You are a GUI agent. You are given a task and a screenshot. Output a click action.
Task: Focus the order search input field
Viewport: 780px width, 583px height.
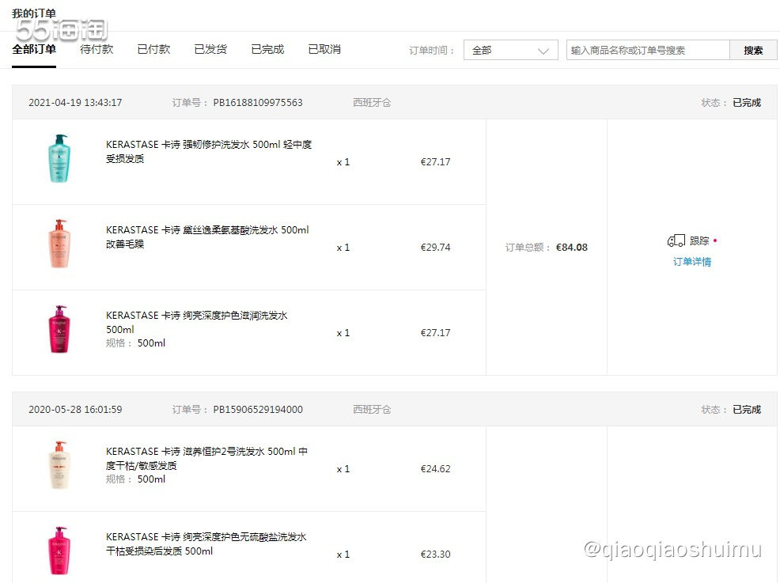[648, 51]
